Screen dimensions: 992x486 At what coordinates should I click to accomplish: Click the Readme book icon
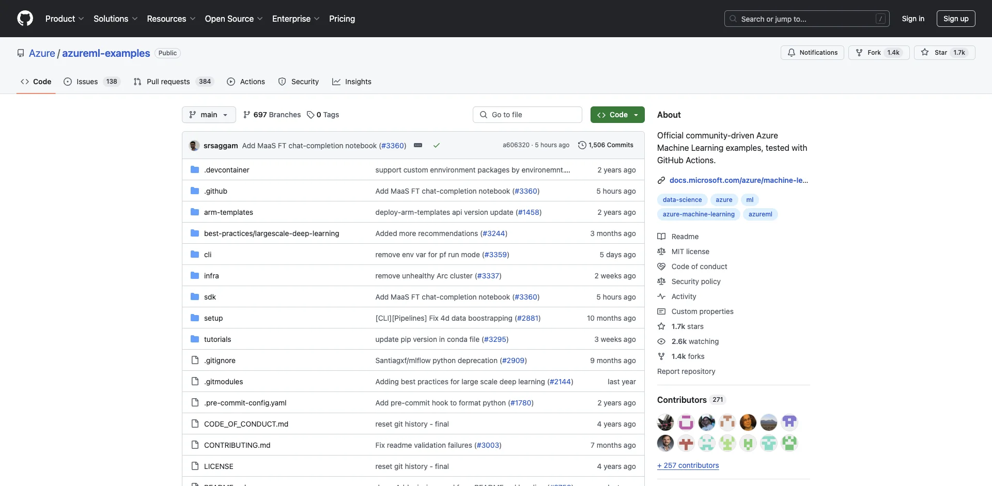pos(661,237)
